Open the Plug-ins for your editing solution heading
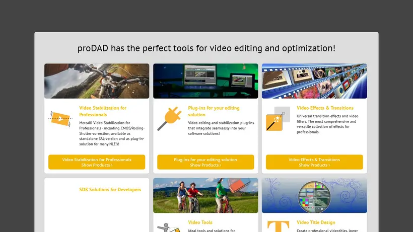The image size is (413, 232). 214,111
